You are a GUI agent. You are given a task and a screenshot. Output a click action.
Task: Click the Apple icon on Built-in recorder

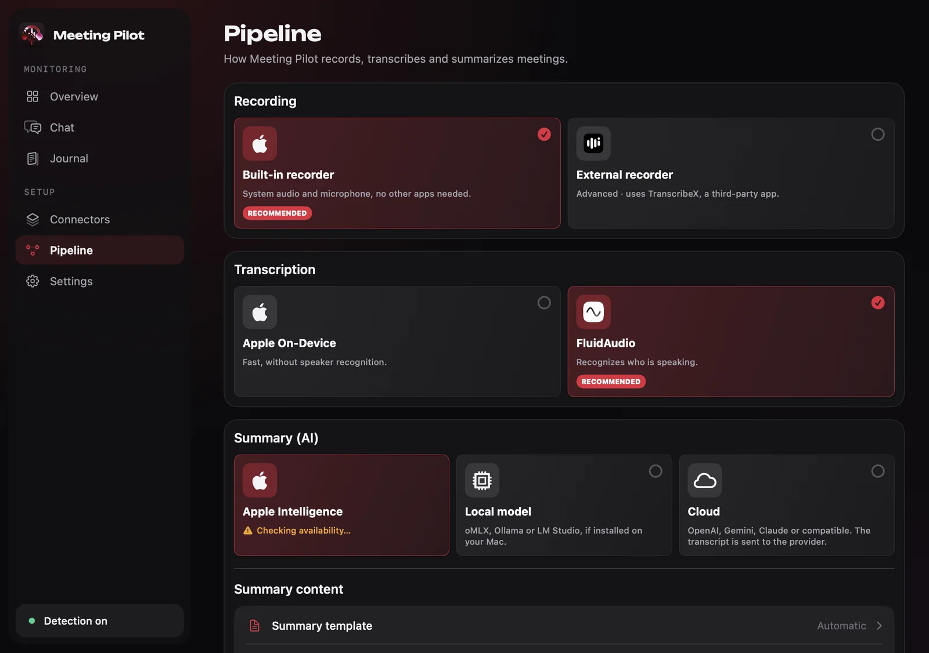(x=260, y=143)
